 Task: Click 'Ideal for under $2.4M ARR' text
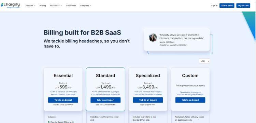(x=63, y=105)
